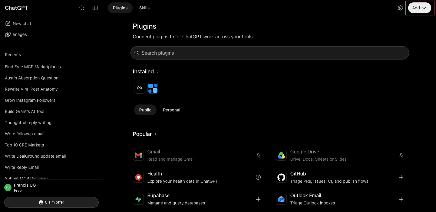Click the Outlook Email logo icon
Viewport: 436px width, 212px height.
click(x=281, y=199)
